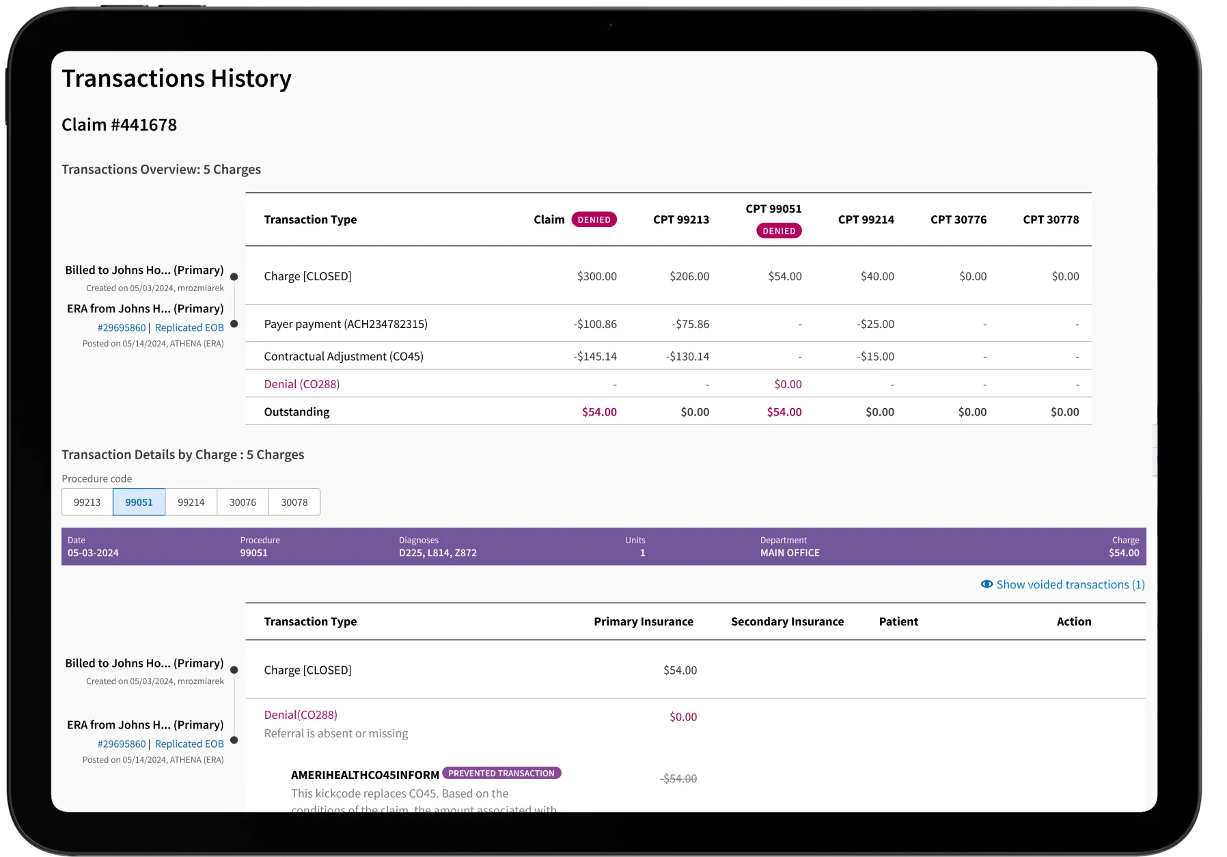This screenshot has width=1227, height=857.
Task: Click the timeline dot near Charge CLOSED entry
Action: (234, 671)
